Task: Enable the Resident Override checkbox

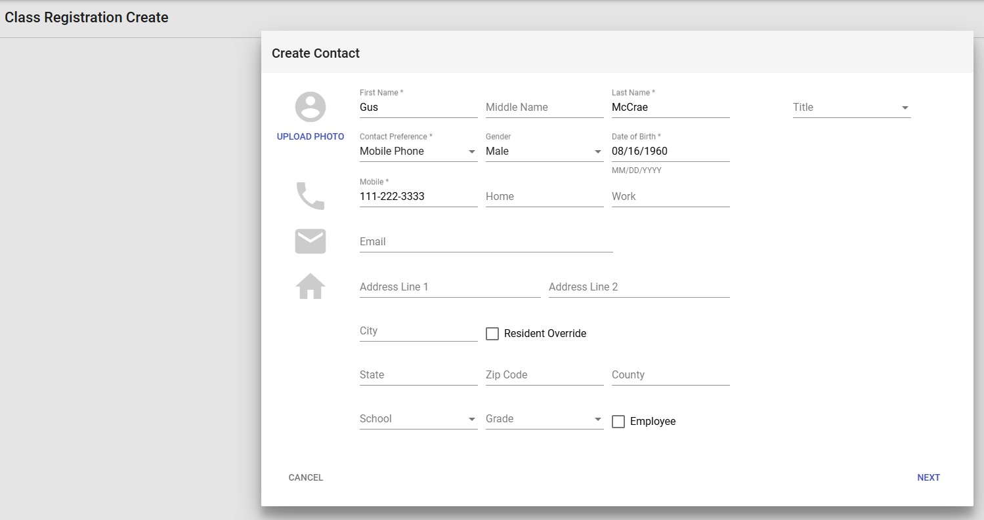Action: coord(492,334)
